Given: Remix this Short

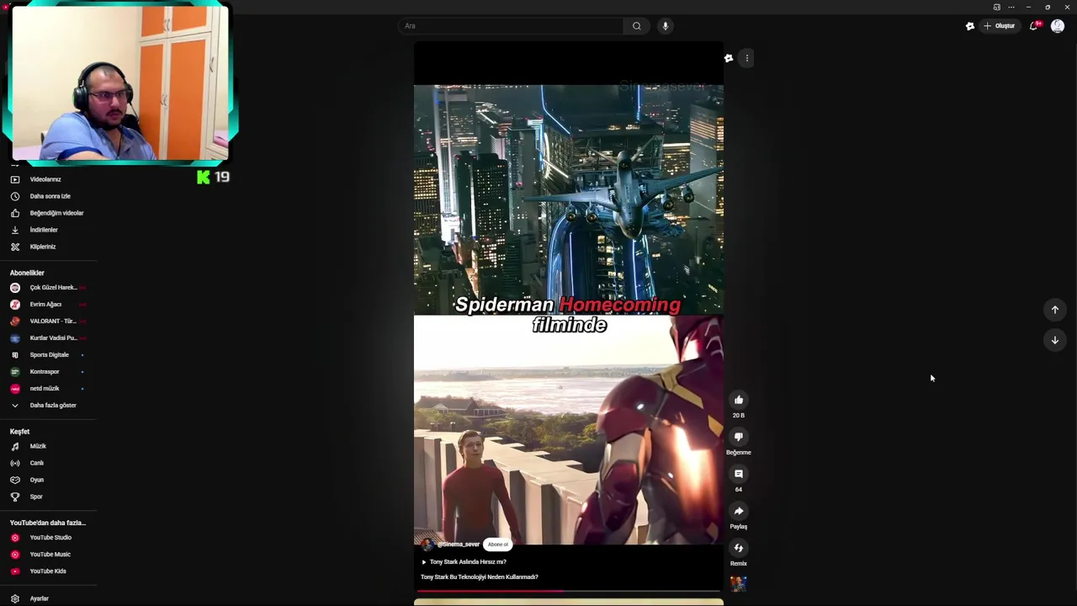Looking at the screenshot, I should pos(738,548).
